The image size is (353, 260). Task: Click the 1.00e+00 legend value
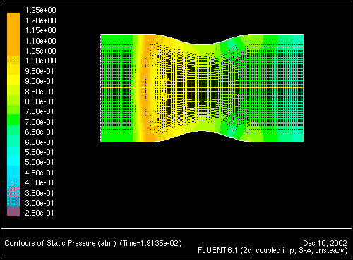[x=40, y=61]
